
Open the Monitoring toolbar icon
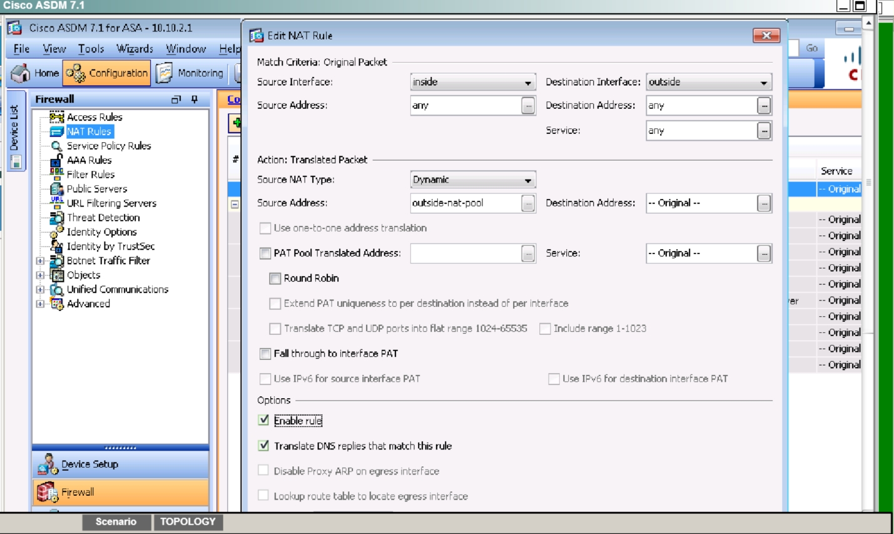point(190,73)
